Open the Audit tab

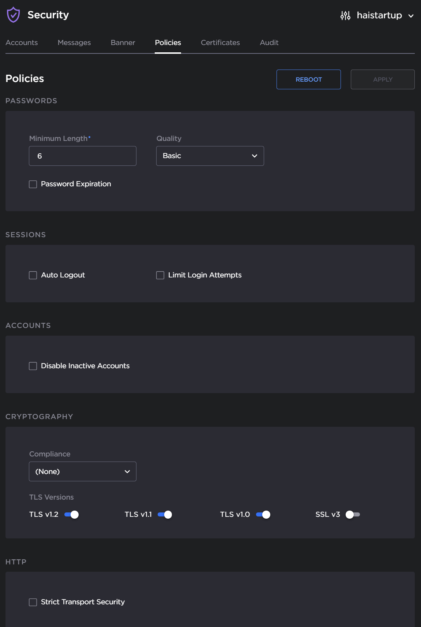[269, 42]
